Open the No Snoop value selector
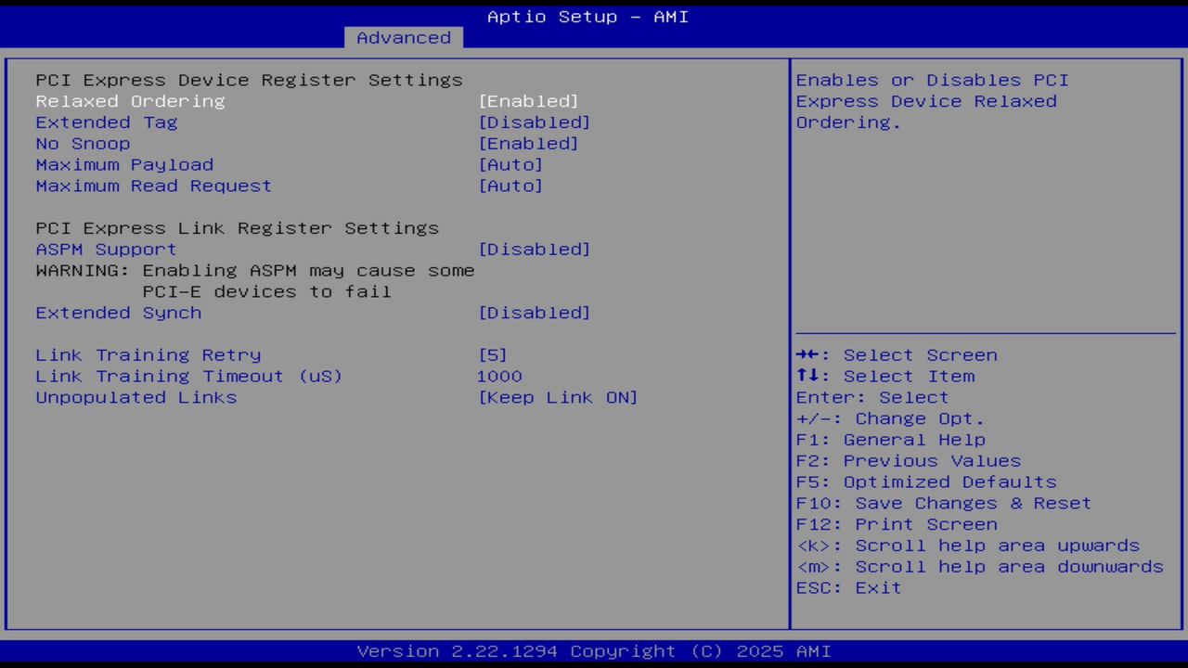The height and width of the screenshot is (668, 1188). [529, 143]
